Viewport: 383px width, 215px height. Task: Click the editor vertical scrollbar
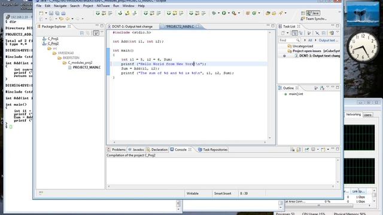(x=270, y=85)
